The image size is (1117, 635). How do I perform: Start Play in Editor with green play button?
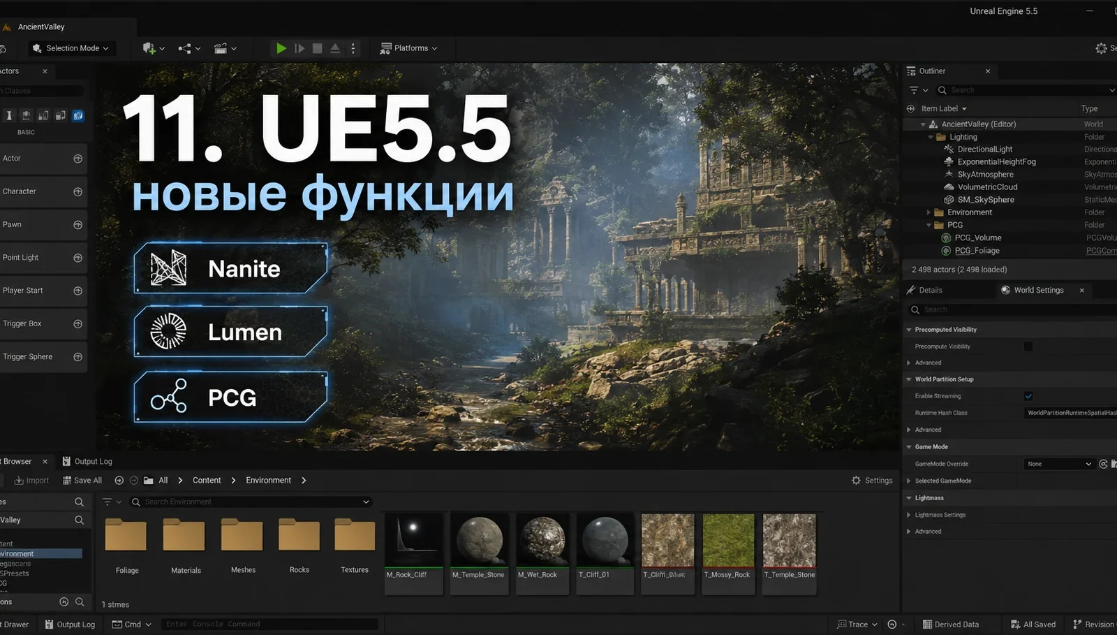(281, 48)
